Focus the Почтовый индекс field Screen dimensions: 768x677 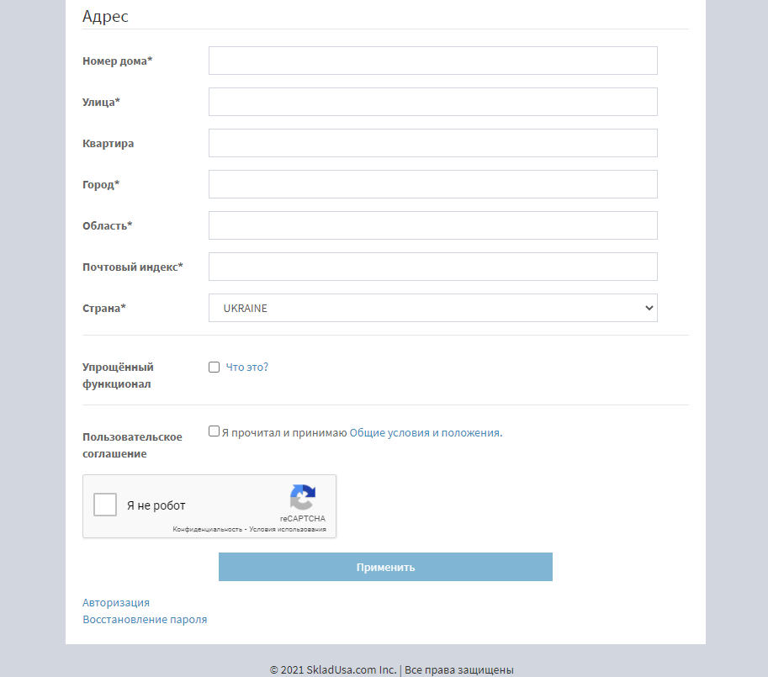[x=433, y=267]
